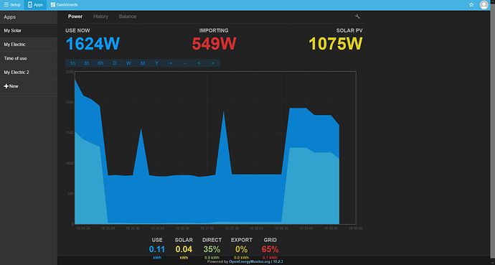Open the Apps menu in top bar
The height and width of the screenshot is (265, 495).
click(x=35, y=5)
